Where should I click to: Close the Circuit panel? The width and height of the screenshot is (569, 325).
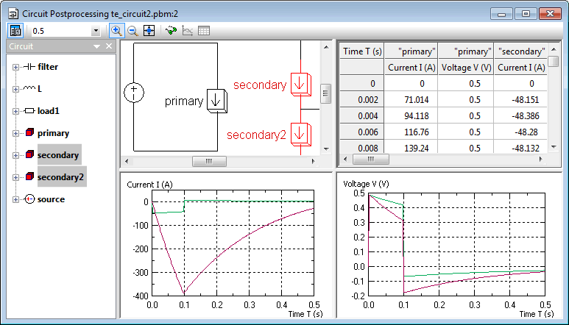click(x=109, y=46)
